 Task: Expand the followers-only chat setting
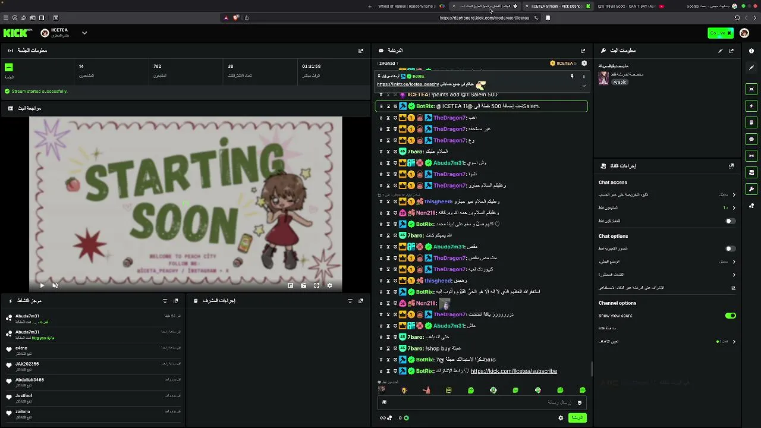(x=667, y=207)
